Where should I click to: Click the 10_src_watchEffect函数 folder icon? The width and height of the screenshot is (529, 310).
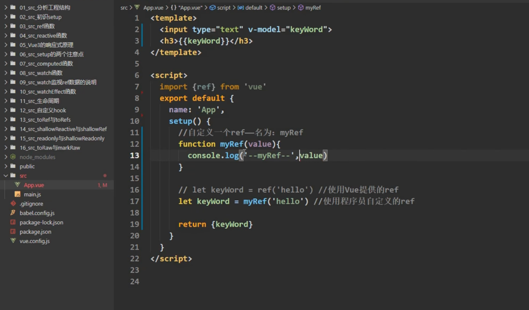pyautogui.click(x=13, y=92)
